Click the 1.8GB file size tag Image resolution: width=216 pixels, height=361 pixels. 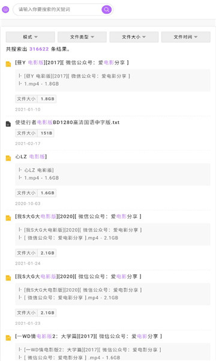coord(36,99)
